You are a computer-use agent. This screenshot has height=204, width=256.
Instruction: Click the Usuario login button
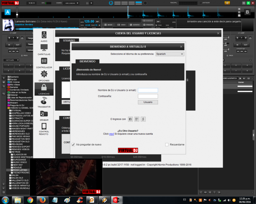[148, 102]
